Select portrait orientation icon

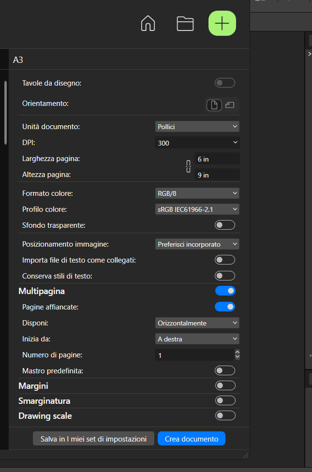coord(214,105)
